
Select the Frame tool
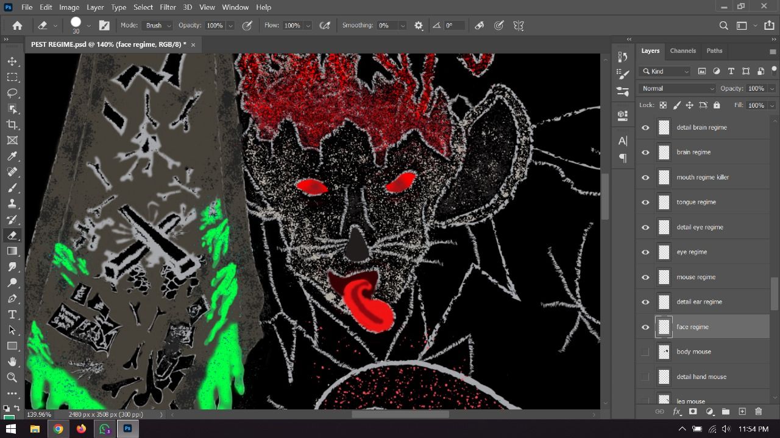tap(12, 141)
